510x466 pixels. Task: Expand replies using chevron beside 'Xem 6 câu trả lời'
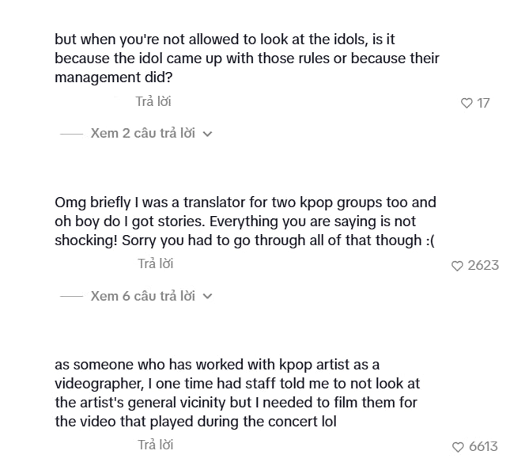(x=207, y=297)
